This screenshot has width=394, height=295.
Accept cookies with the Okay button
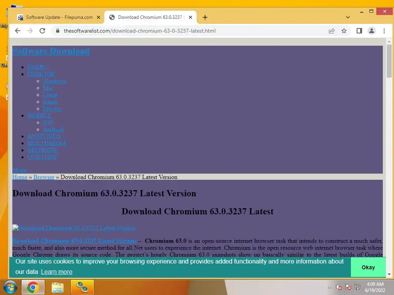368,267
